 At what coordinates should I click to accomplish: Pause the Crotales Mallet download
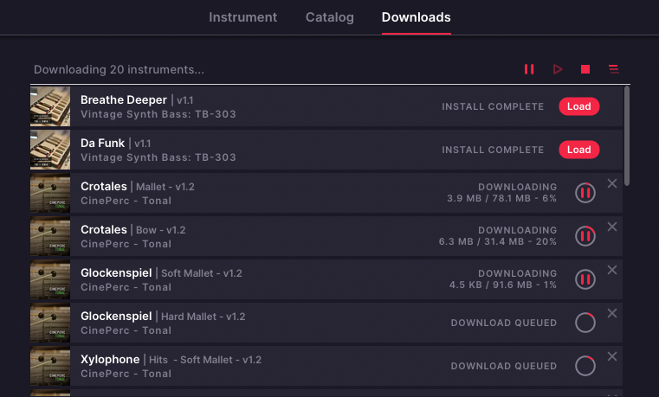pos(585,193)
